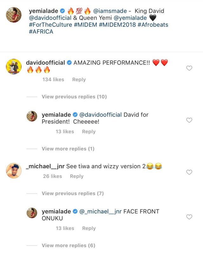The height and width of the screenshot is (255, 203).
Task: Reply to _michael__jnr's comment
Action: (76, 176)
